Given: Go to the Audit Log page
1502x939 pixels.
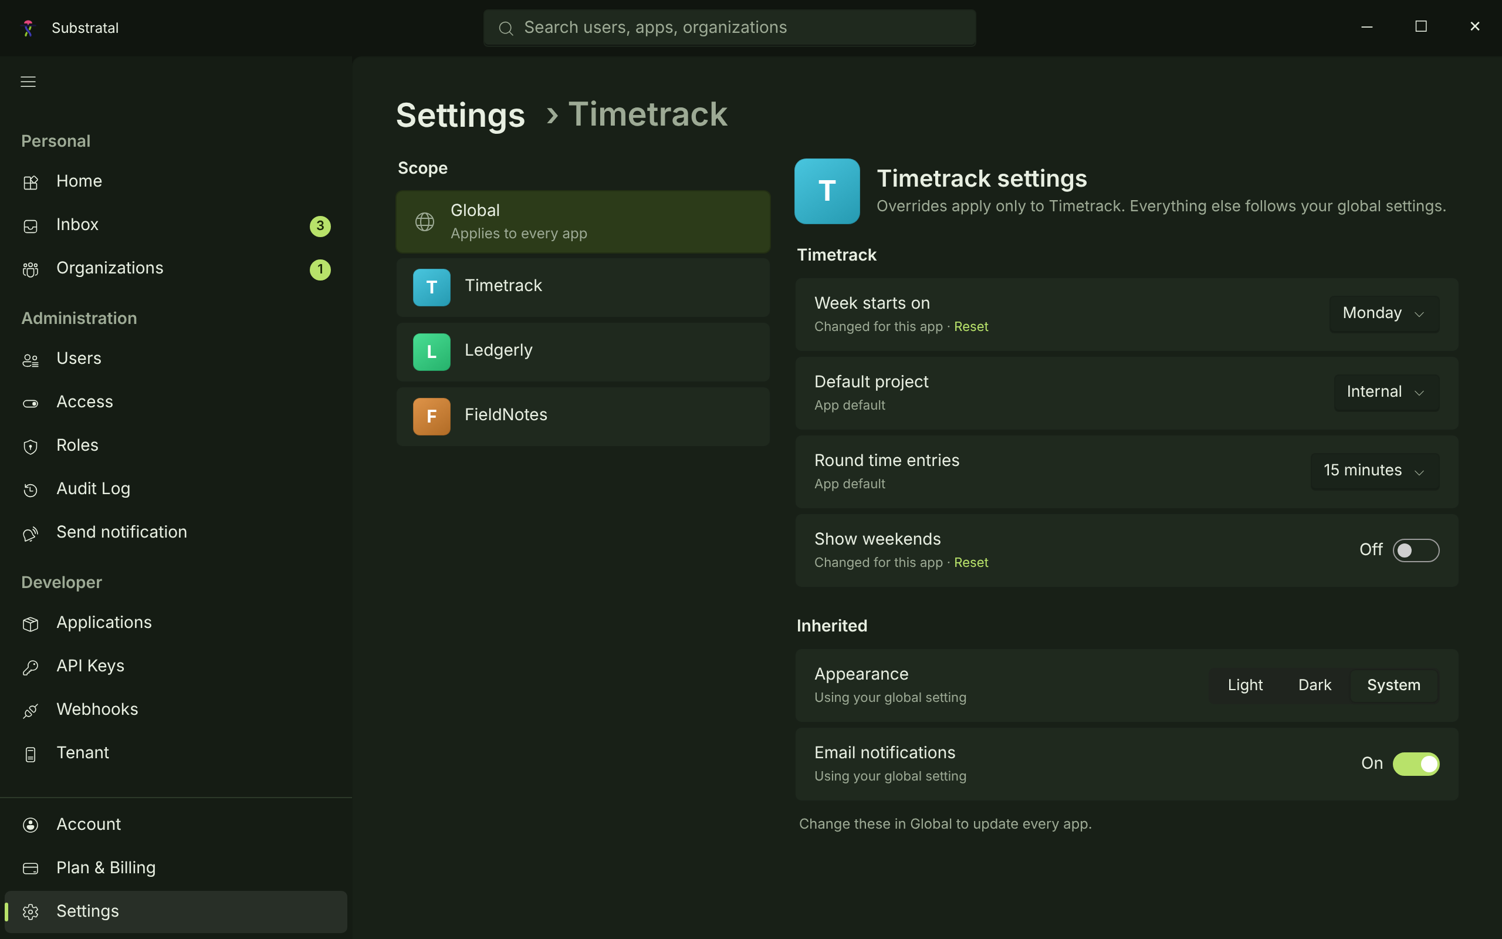Looking at the screenshot, I should (175, 489).
